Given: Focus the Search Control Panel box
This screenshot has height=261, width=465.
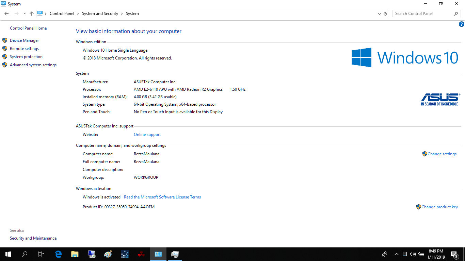Looking at the screenshot, I should pyautogui.click(x=423, y=14).
